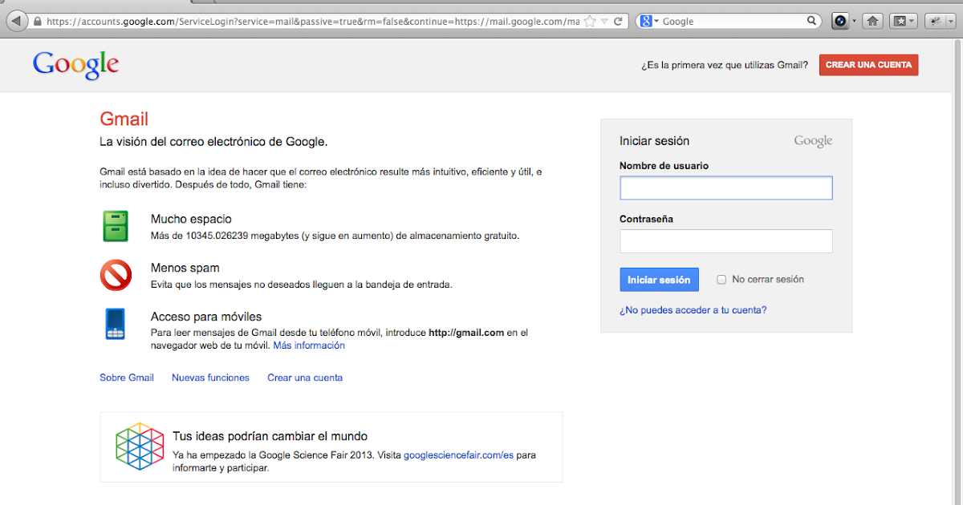The width and height of the screenshot is (963, 505).
Task: Click the CREAR UNA CUENTA button
Action: coord(868,65)
